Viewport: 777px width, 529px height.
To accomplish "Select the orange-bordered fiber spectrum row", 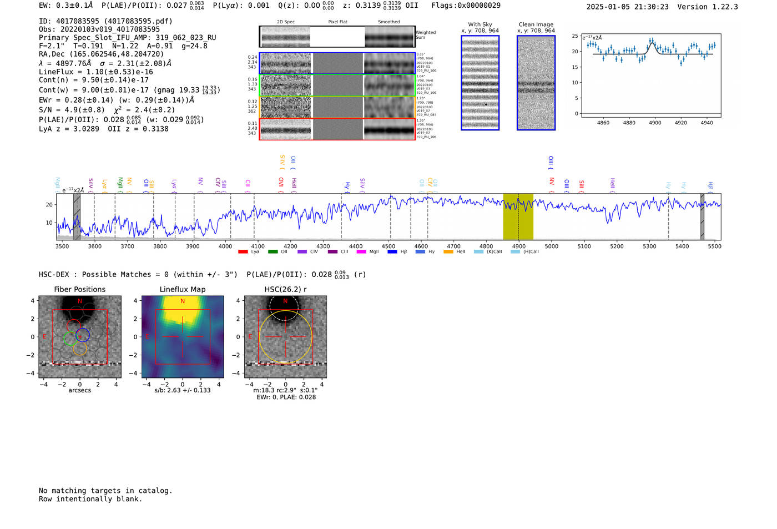I will (337, 107).
